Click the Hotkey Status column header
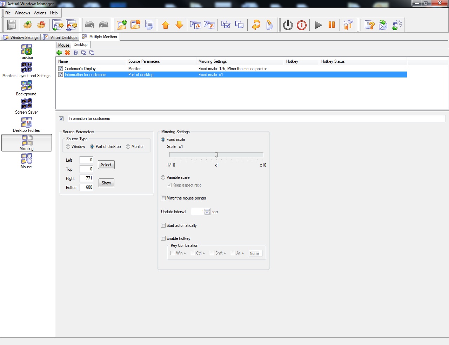Image resolution: width=449 pixels, height=345 pixels. point(363,61)
